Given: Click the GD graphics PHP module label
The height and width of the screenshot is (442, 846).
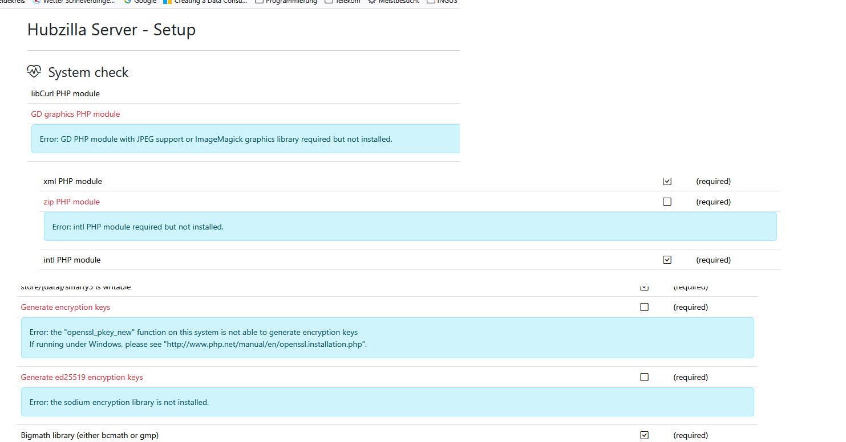Looking at the screenshot, I should pos(75,114).
